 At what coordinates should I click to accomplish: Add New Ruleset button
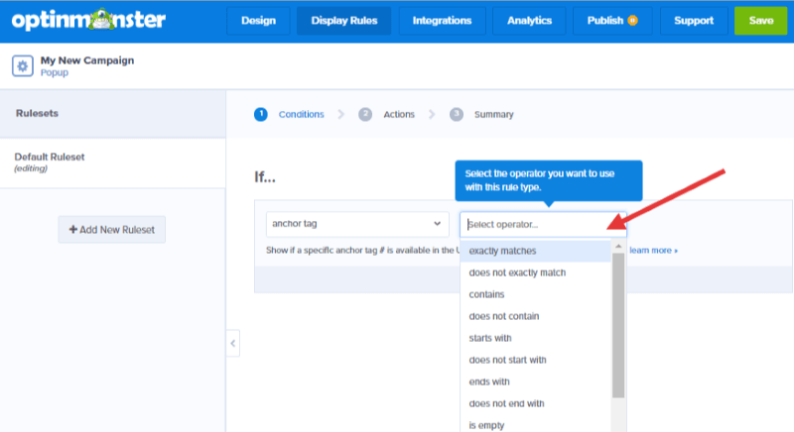coord(112,230)
